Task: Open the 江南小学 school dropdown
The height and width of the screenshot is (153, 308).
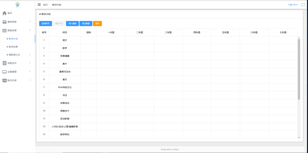Action: [293, 5]
